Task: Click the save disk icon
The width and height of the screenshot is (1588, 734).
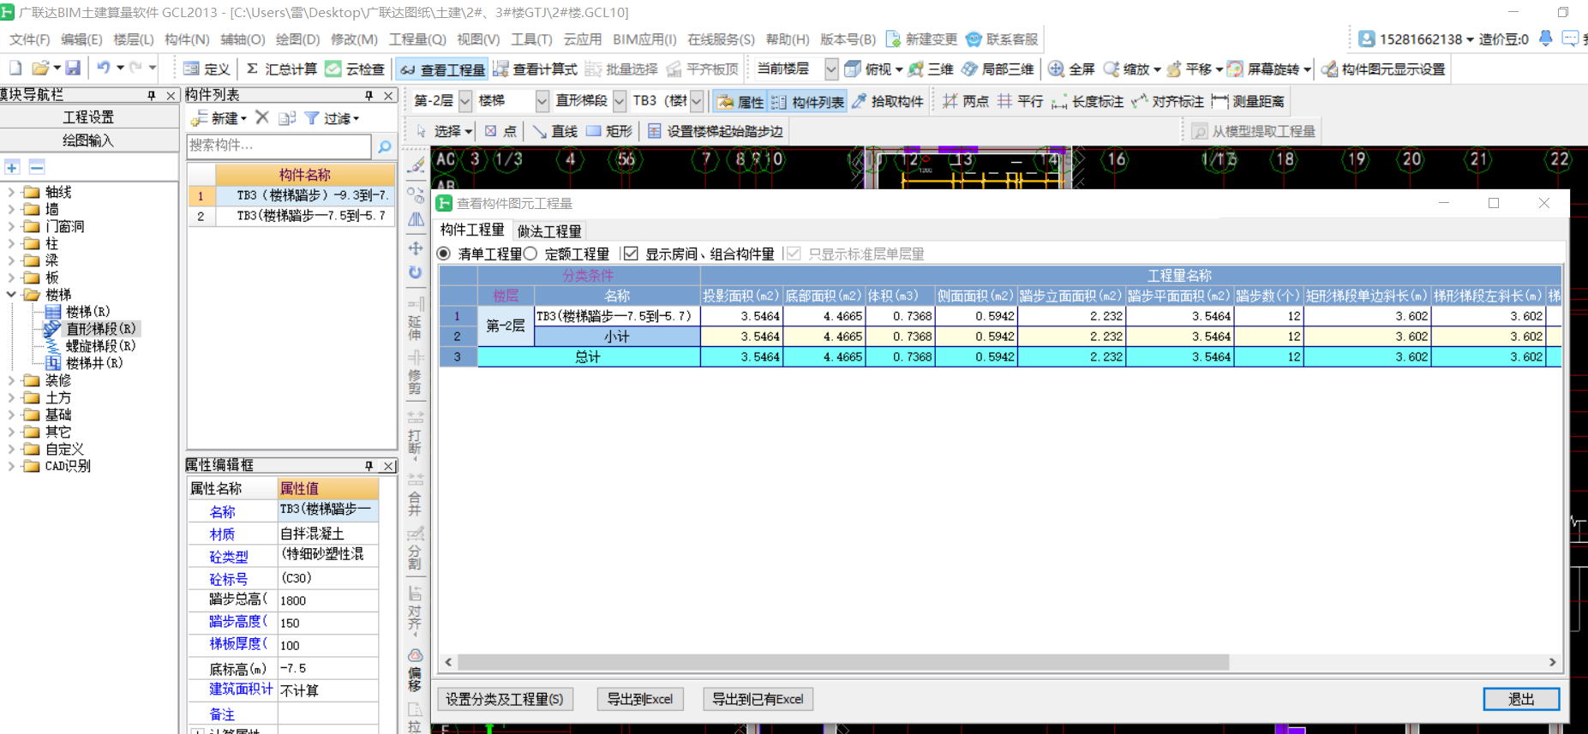Action: 73,69
